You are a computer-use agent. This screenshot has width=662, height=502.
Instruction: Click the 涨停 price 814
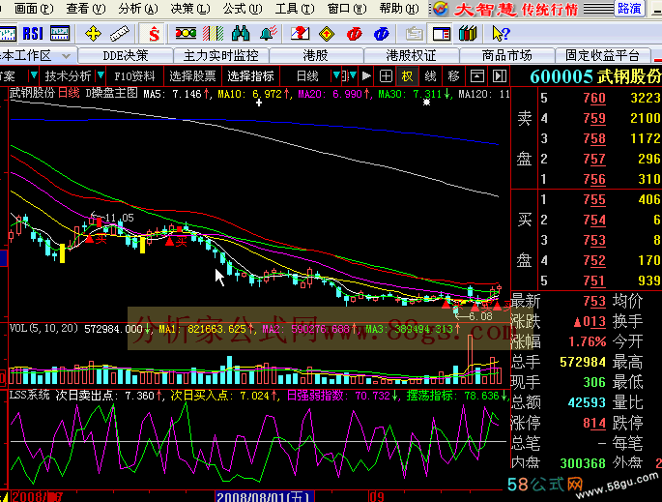[x=594, y=423]
